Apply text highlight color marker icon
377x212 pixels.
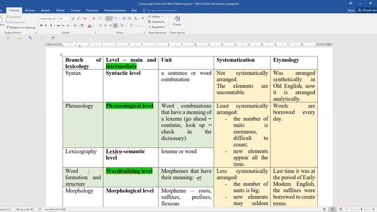82,25
